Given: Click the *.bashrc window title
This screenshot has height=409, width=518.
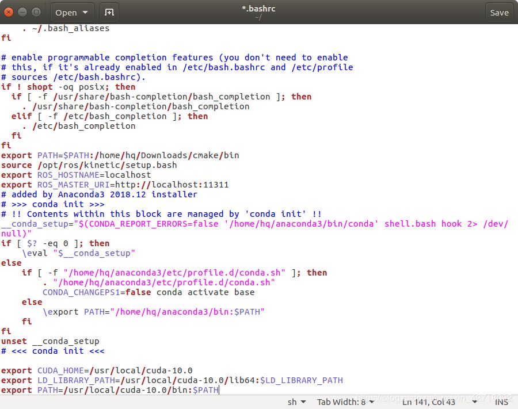Looking at the screenshot, I should [258, 9].
